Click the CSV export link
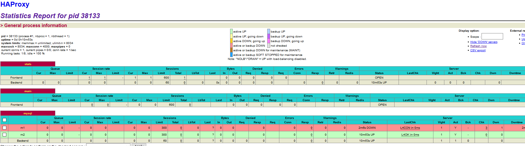This screenshot has width=525, height=146. pos(478,50)
